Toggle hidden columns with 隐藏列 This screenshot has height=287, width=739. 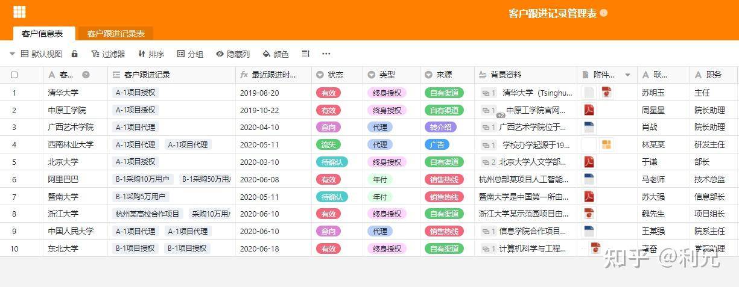[x=233, y=54]
